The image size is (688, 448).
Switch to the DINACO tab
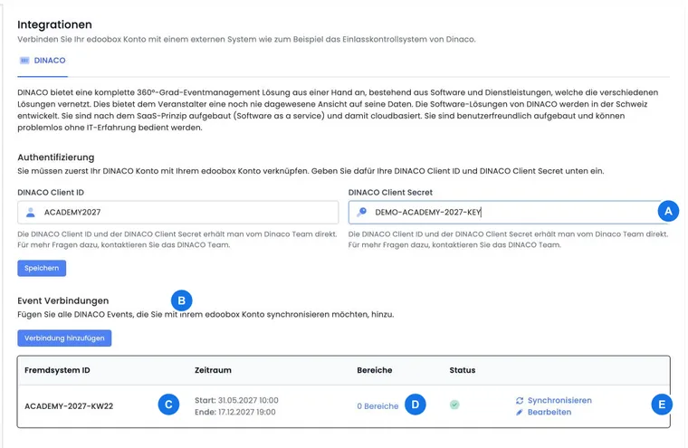click(x=43, y=61)
